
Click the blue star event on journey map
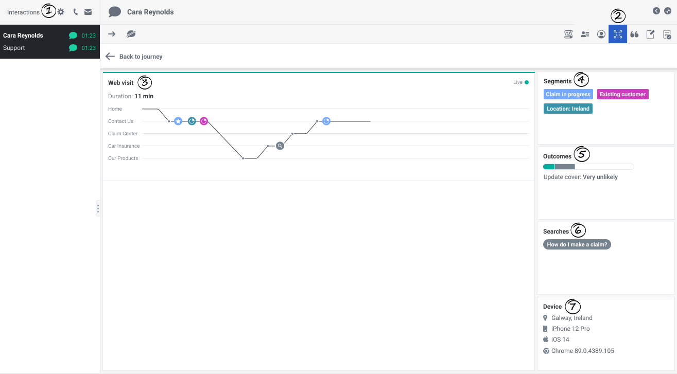pyautogui.click(x=178, y=121)
